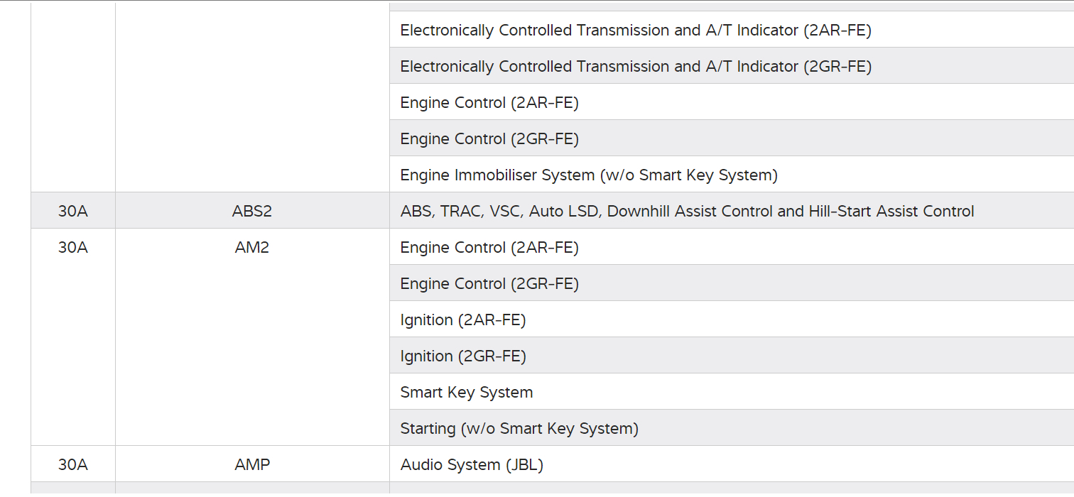Click the AMP fuse name cell
The height and width of the screenshot is (497, 1074).
pyautogui.click(x=252, y=465)
